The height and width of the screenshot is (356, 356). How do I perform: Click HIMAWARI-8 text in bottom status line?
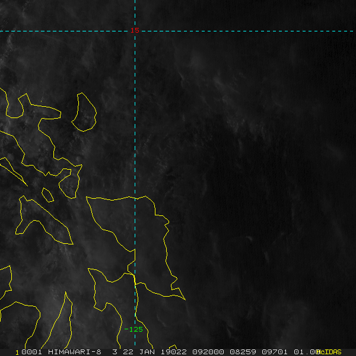[x=75, y=352]
